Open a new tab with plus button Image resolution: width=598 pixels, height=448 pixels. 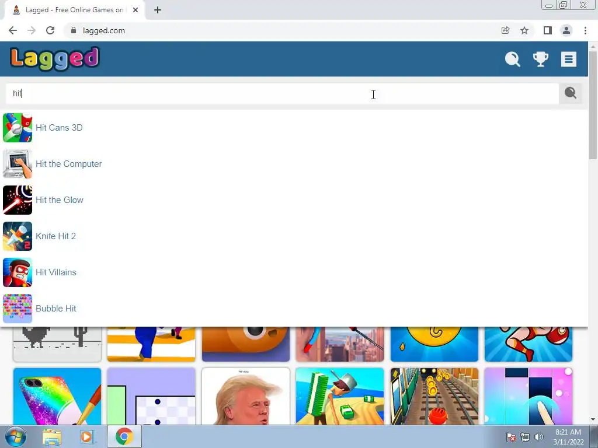[158, 10]
